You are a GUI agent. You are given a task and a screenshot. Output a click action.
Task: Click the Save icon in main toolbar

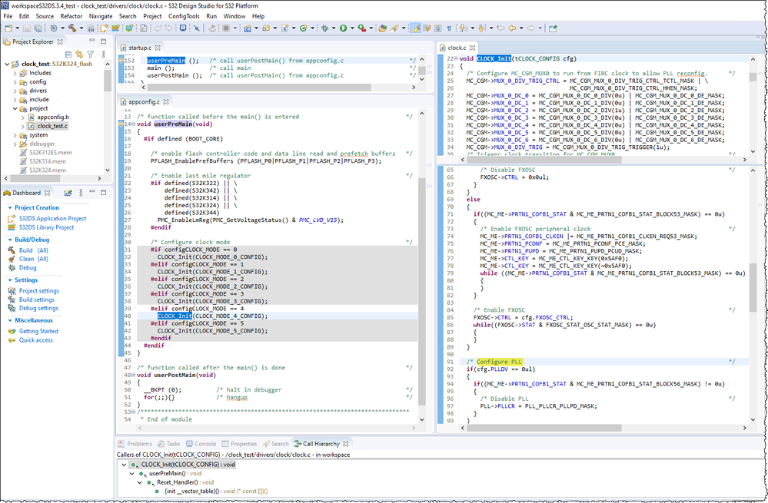[28, 28]
